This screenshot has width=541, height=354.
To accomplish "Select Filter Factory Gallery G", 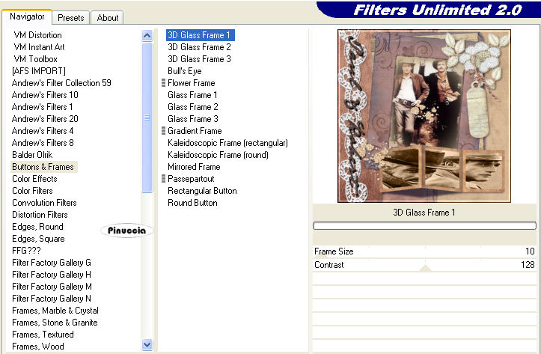I will (x=52, y=263).
